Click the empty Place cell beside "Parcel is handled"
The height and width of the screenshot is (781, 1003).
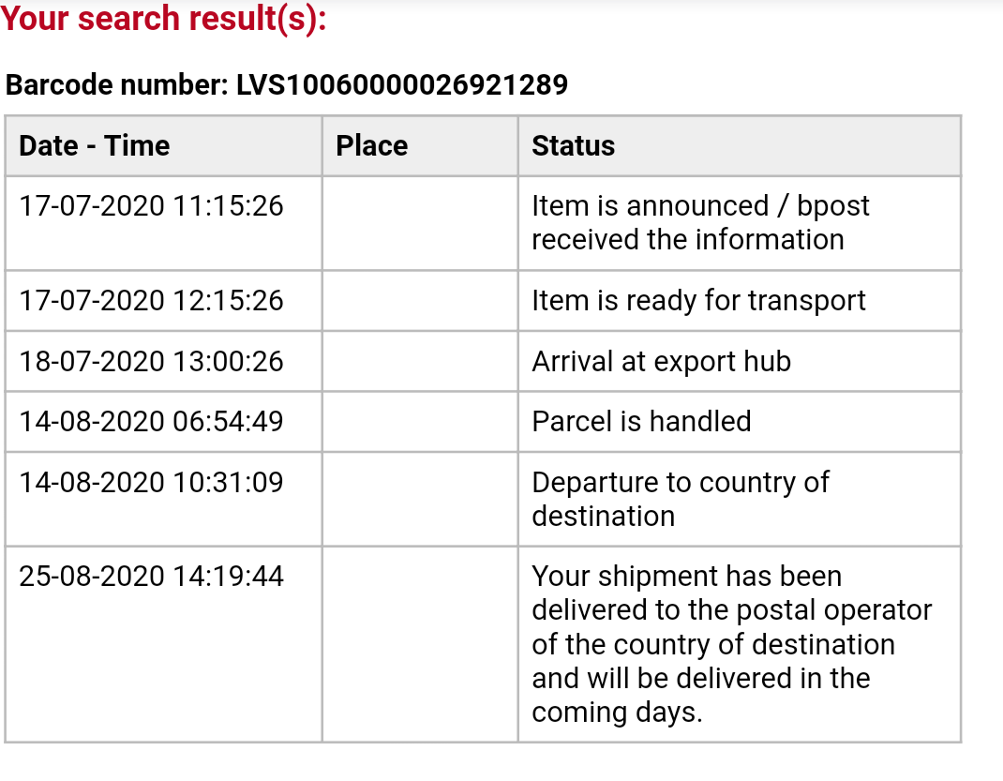click(x=420, y=421)
